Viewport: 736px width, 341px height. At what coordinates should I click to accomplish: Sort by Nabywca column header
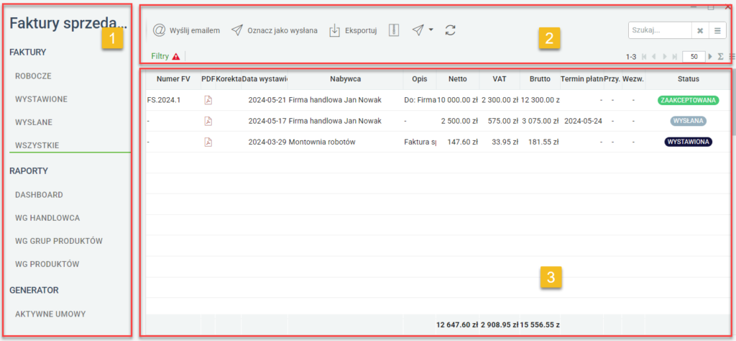pyautogui.click(x=346, y=79)
